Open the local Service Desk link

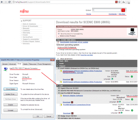87,55
